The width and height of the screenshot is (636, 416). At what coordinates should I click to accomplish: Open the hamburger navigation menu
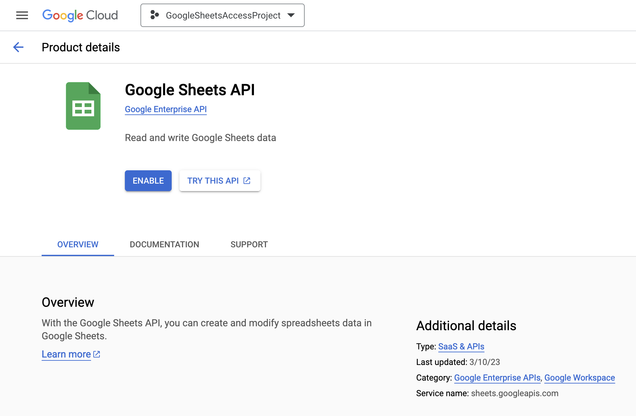22,15
